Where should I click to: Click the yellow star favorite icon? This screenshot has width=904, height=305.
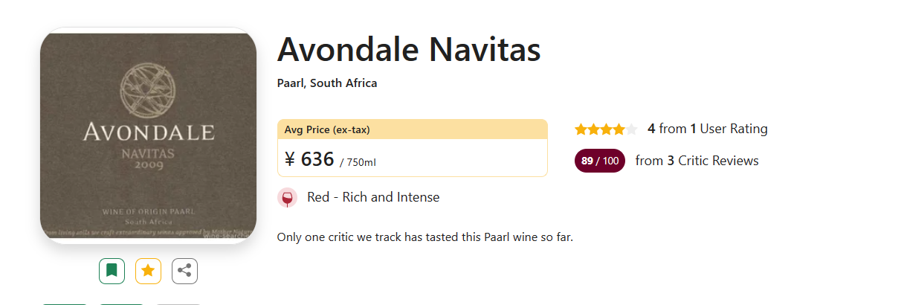148,271
